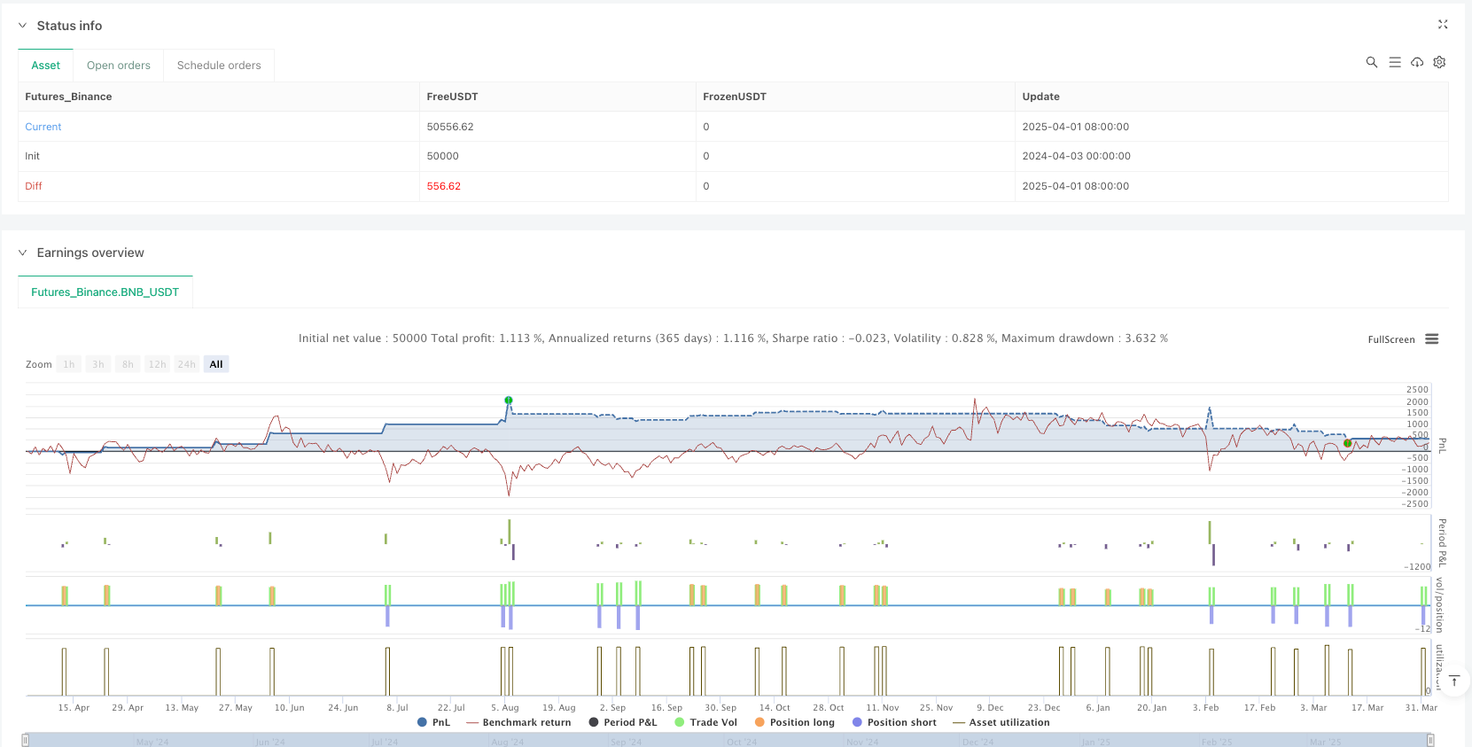Switch to the Schedule orders tab
Screen dimensions: 1472x747
219,66
